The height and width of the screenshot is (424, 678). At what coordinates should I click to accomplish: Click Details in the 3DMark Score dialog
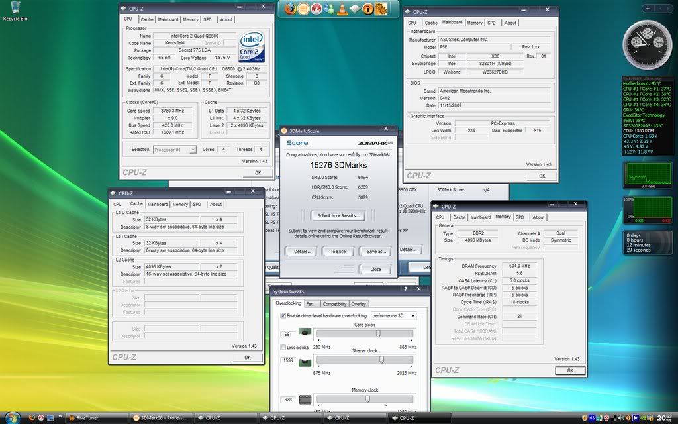coord(301,251)
